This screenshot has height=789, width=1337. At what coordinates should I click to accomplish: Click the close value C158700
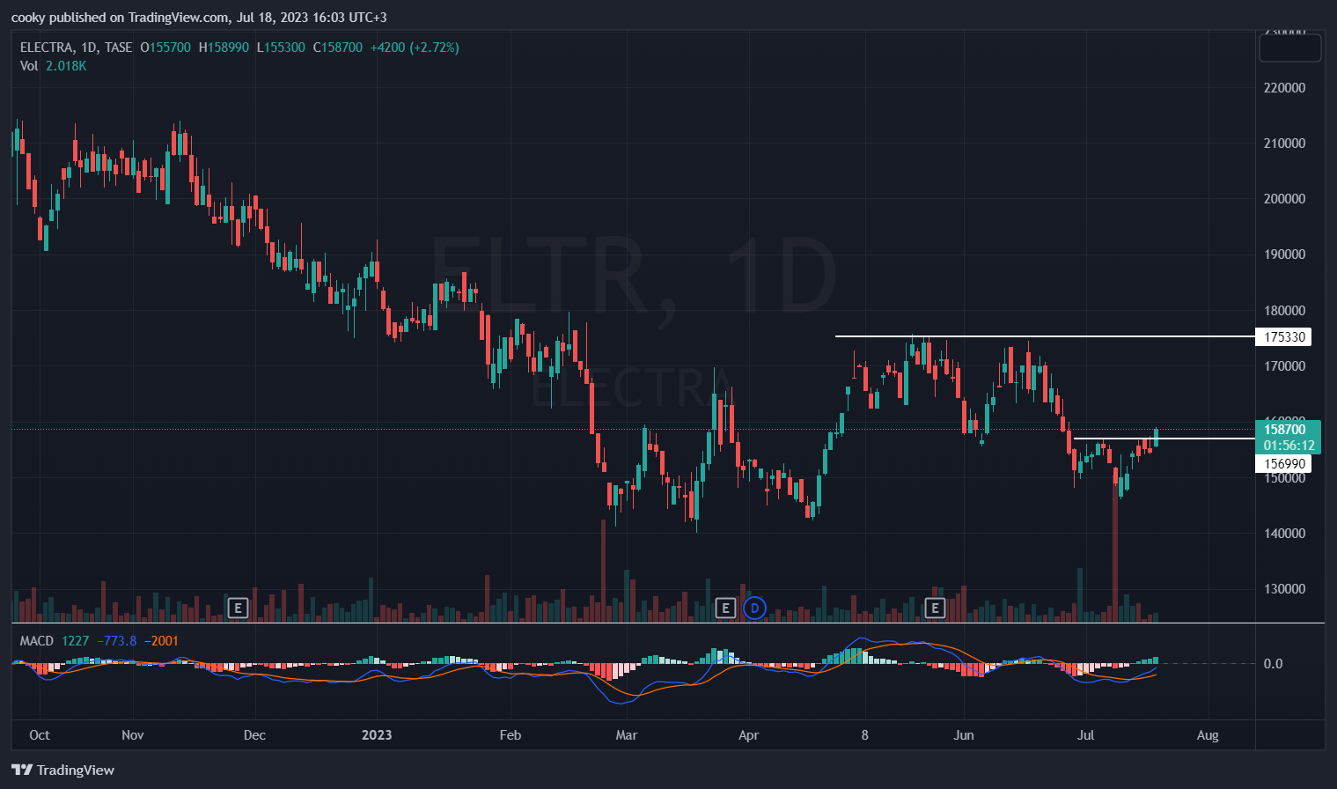[x=338, y=48]
